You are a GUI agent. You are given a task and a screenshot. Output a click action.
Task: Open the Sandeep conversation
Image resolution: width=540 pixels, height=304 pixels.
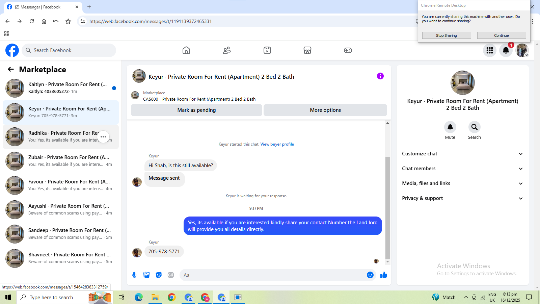pyautogui.click(x=61, y=234)
